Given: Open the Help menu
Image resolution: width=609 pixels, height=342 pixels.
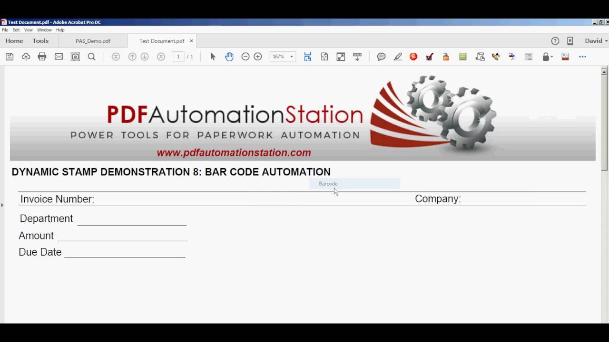Looking at the screenshot, I should coord(60,30).
